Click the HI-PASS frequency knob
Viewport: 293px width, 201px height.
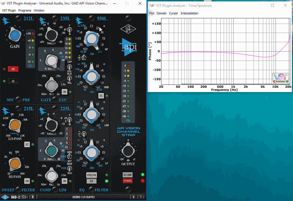pos(15,164)
